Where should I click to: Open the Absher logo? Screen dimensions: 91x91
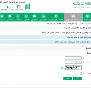(x=28, y=6)
